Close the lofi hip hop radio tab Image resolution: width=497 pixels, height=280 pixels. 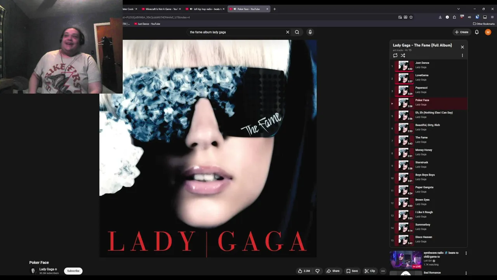224,9
